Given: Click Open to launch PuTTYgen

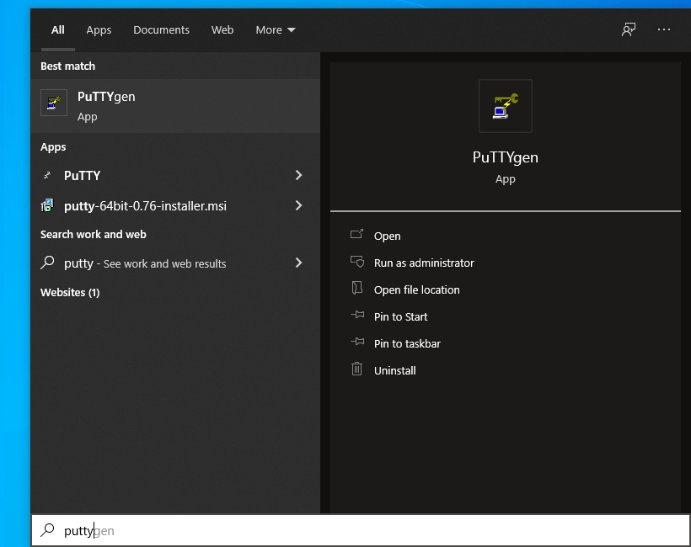Looking at the screenshot, I should (387, 236).
